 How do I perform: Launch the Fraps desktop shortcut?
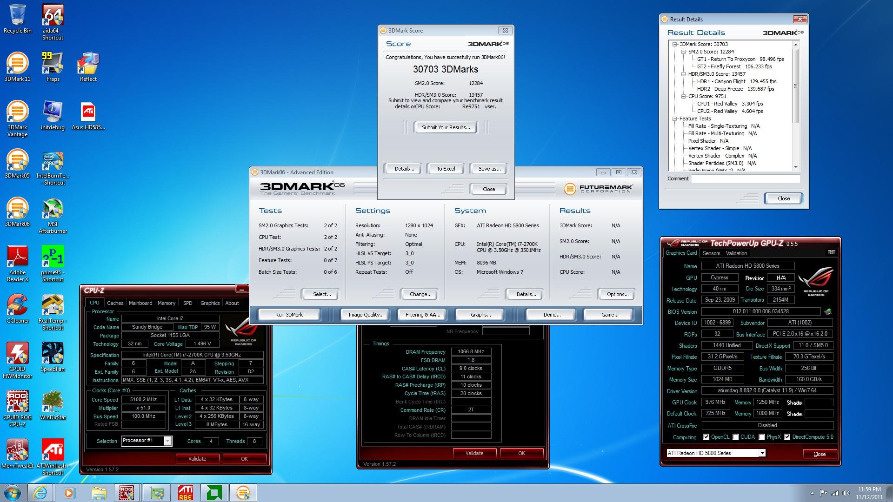tap(53, 67)
